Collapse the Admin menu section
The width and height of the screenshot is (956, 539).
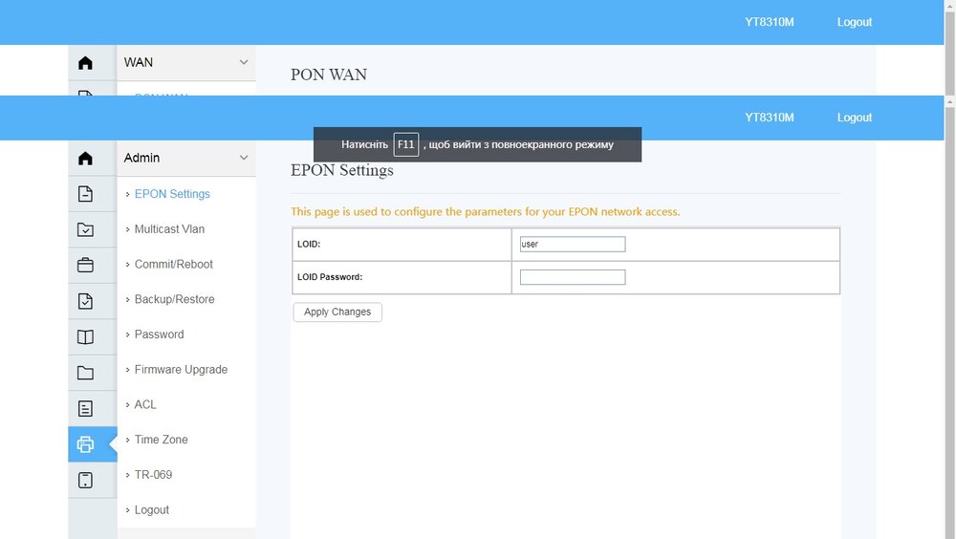click(243, 158)
